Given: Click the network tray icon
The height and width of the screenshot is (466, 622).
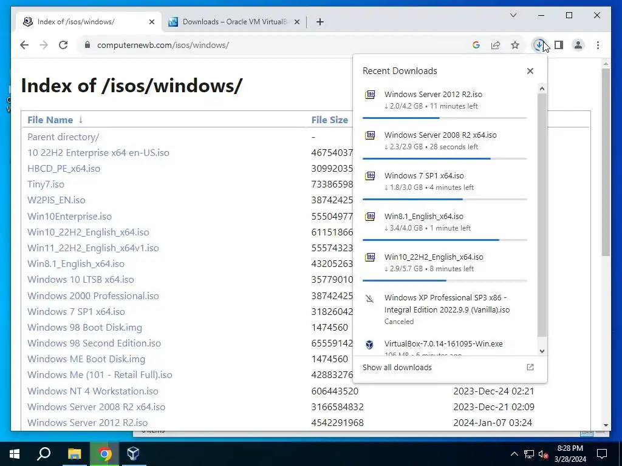Looking at the screenshot, I should 529,454.
